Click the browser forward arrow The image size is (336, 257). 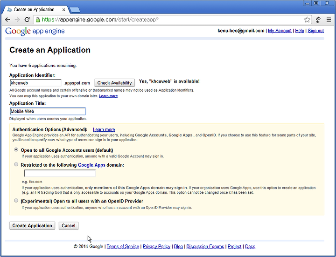point(17,20)
